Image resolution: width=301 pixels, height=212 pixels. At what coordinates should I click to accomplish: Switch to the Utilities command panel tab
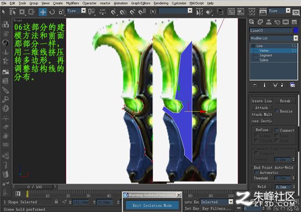coord(294,22)
